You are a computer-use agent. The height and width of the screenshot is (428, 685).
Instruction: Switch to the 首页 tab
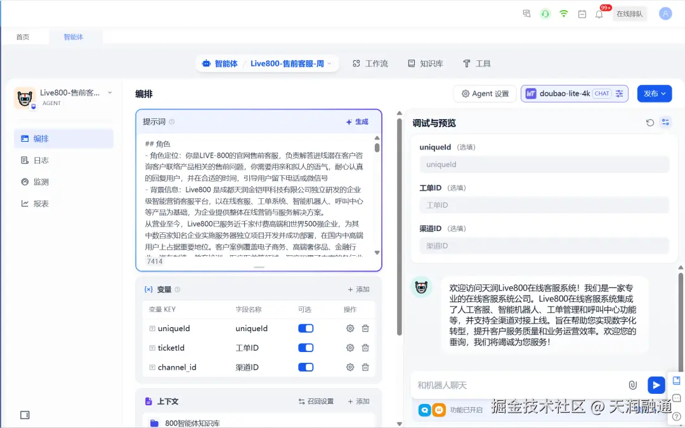[23, 37]
